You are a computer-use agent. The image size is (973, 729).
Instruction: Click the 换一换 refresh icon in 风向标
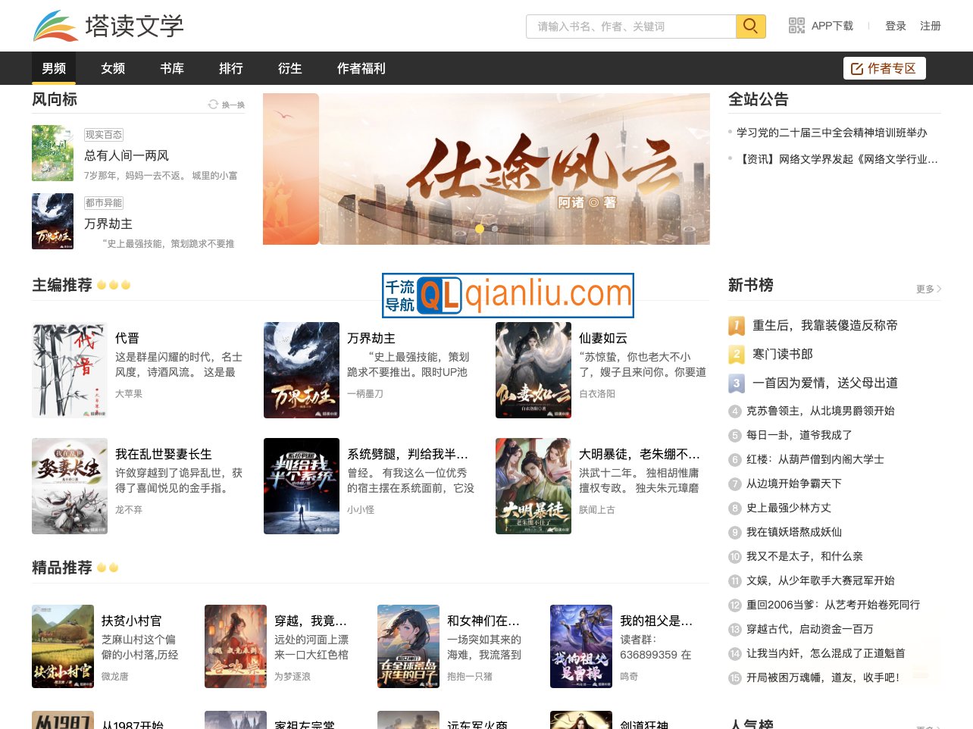pos(212,105)
